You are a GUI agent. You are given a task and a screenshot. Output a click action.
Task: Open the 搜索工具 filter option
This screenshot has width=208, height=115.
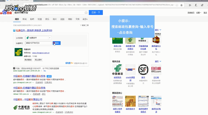click(x=84, y=25)
